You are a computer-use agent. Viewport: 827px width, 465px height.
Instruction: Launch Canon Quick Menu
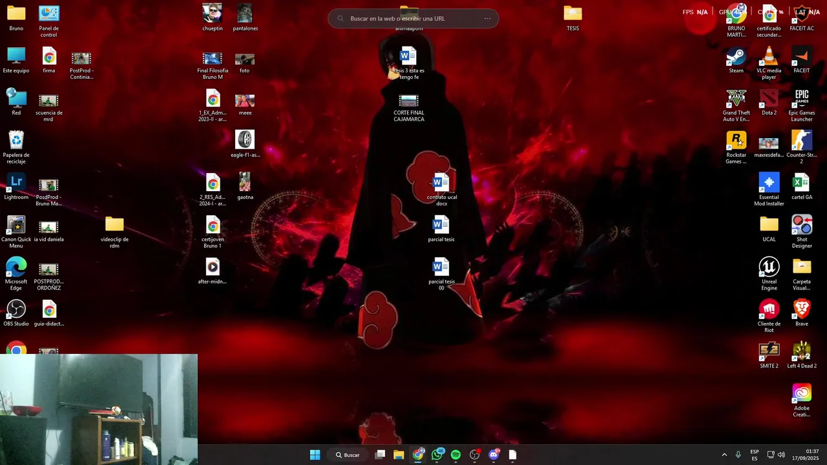[16, 232]
